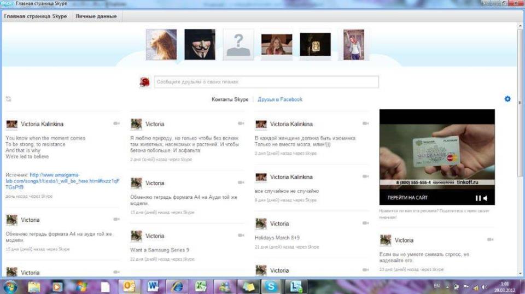
Task: Video call icon on "Я люблю природу" post
Action: coord(241,124)
